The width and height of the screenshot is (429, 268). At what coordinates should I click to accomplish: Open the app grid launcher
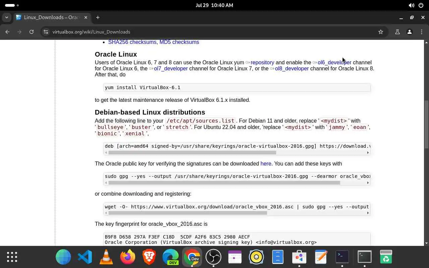tap(12, 257)
